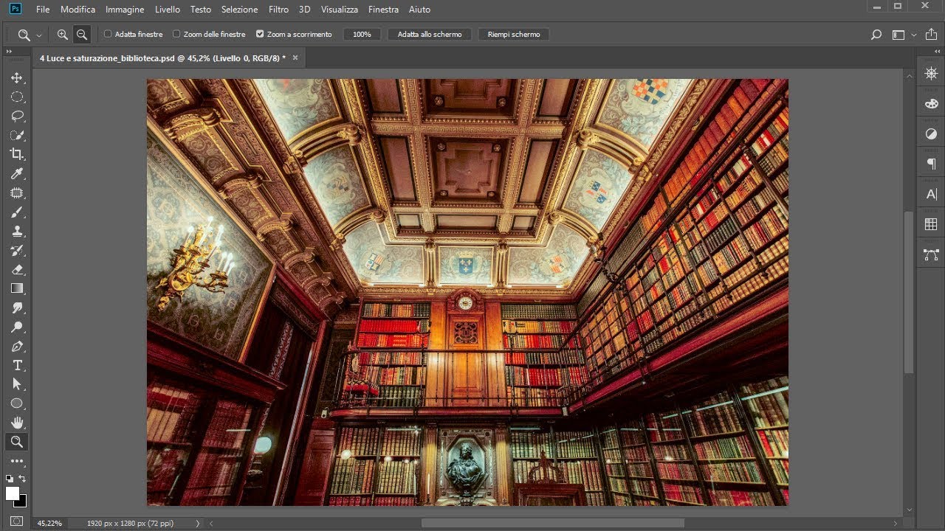Open the Immagine menu
The width and height of the screenshot is (945, 531).
[x=125, y=10]
